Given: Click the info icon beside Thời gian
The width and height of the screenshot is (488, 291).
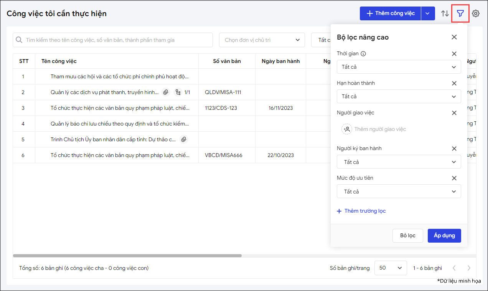Looking at the screenshot, I should (363, 54).
